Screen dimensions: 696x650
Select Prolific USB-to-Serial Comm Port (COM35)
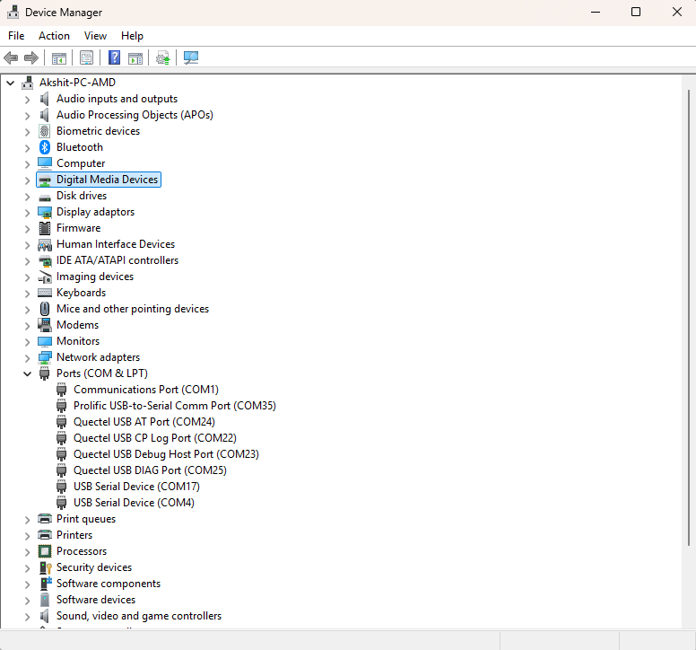[x=174, y=406]
